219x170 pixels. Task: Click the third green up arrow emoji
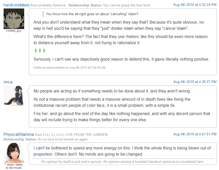(x=44, y=50)
